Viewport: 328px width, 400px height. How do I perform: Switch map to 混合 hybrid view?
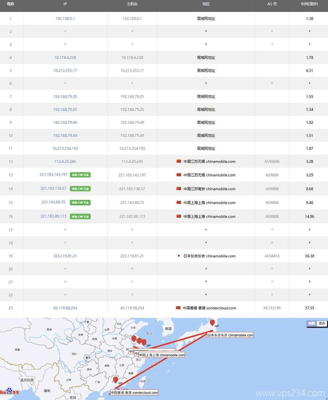pyautogui.click(x=322, y=323)
